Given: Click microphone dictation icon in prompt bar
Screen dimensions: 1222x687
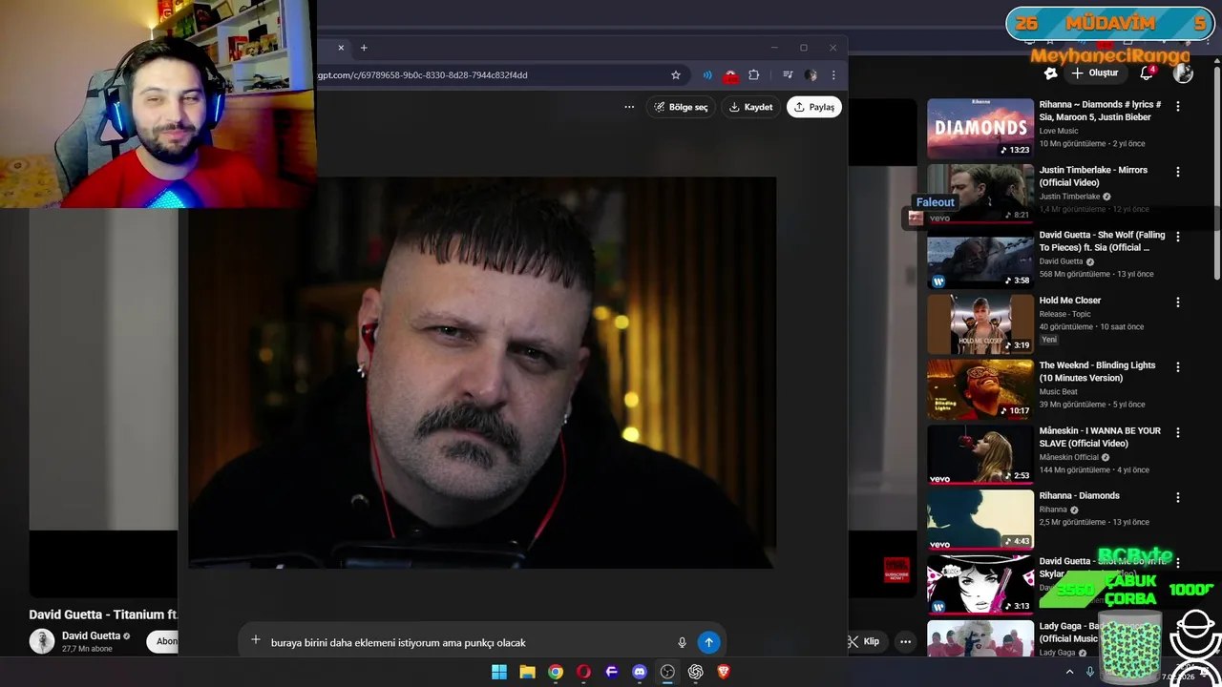Looking at the screenshot, I should pyautogui.click(x=682, y=642).
